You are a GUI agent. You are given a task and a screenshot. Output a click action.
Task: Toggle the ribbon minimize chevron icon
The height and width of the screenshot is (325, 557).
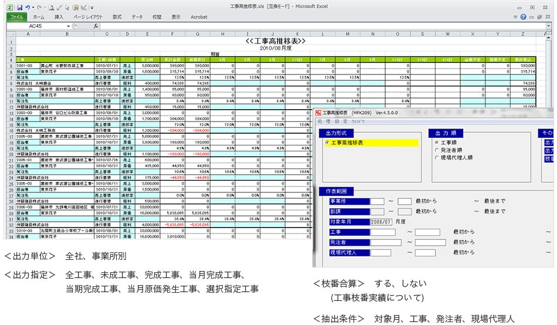pyautogui.click(x=515, y=16)
